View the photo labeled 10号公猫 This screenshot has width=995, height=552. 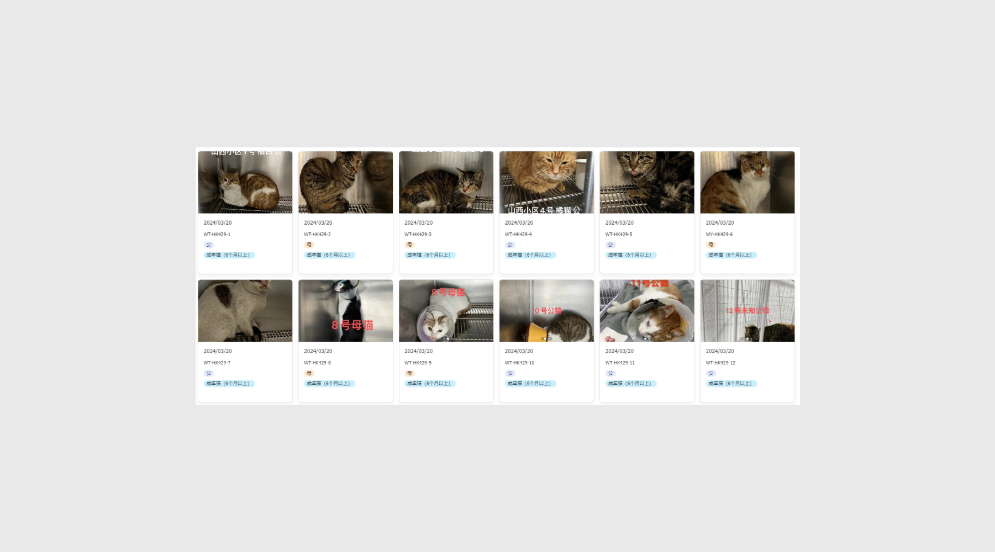546,310
